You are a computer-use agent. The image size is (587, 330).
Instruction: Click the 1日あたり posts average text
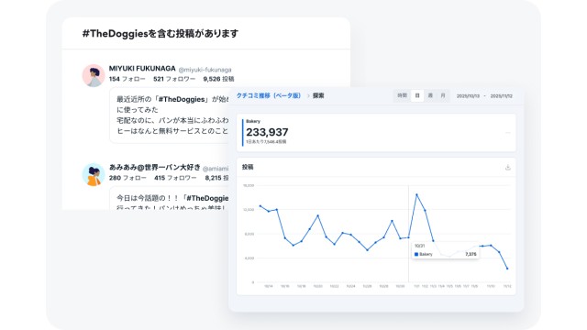[x=266, y=142]
